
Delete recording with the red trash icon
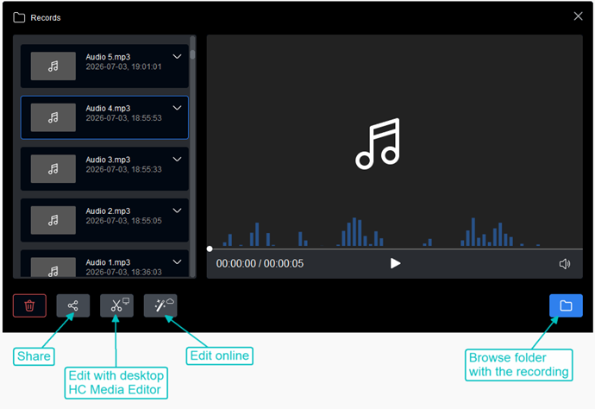(29, 305)
